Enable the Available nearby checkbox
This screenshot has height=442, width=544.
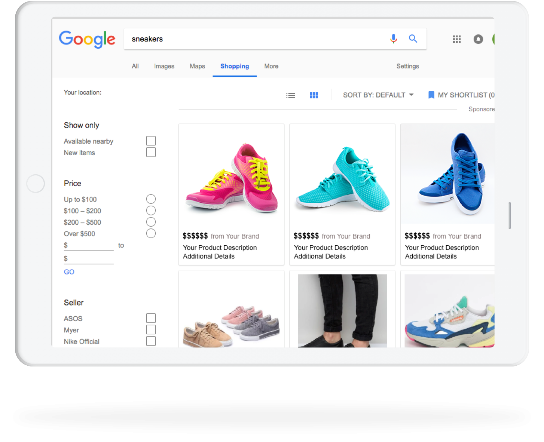[151, 141]
